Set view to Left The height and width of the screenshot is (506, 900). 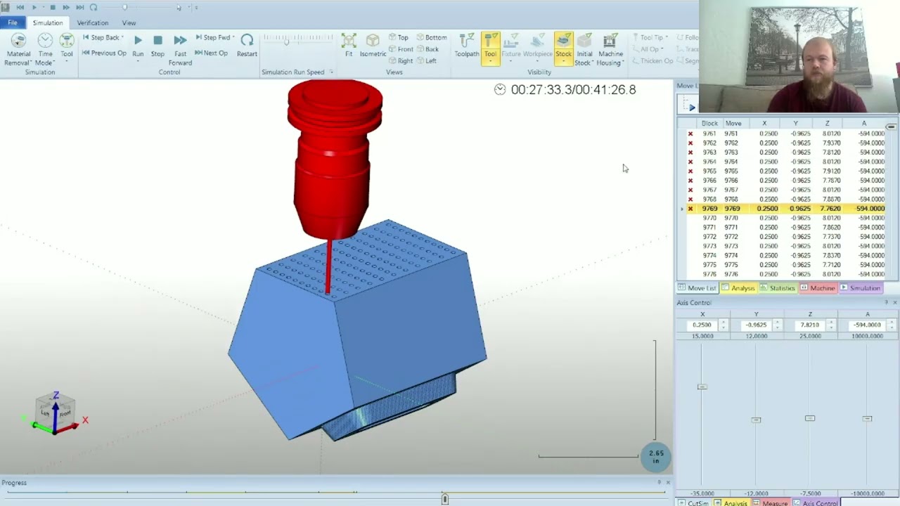(x=427, y=61)
